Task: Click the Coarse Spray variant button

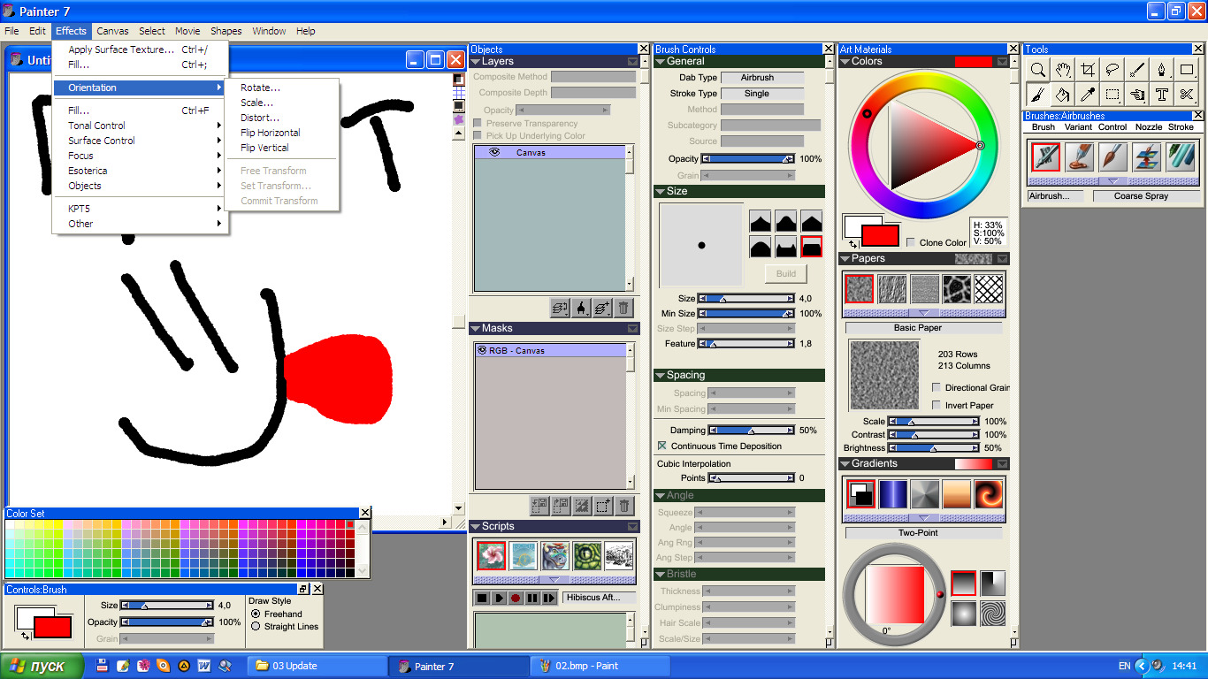Action: tap(1141, 196)
